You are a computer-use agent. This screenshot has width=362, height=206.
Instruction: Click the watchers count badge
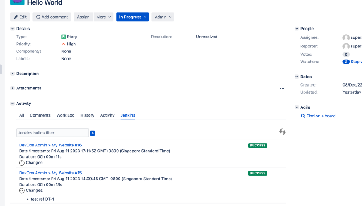[346, 62]
